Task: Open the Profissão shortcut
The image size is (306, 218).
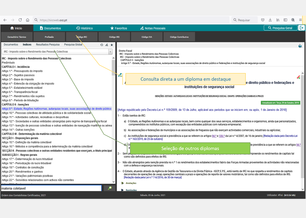Action: [49, 37]
